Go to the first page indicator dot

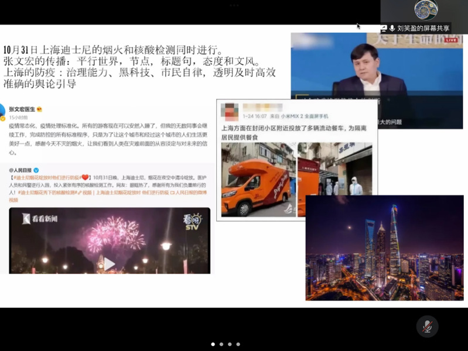213,344
